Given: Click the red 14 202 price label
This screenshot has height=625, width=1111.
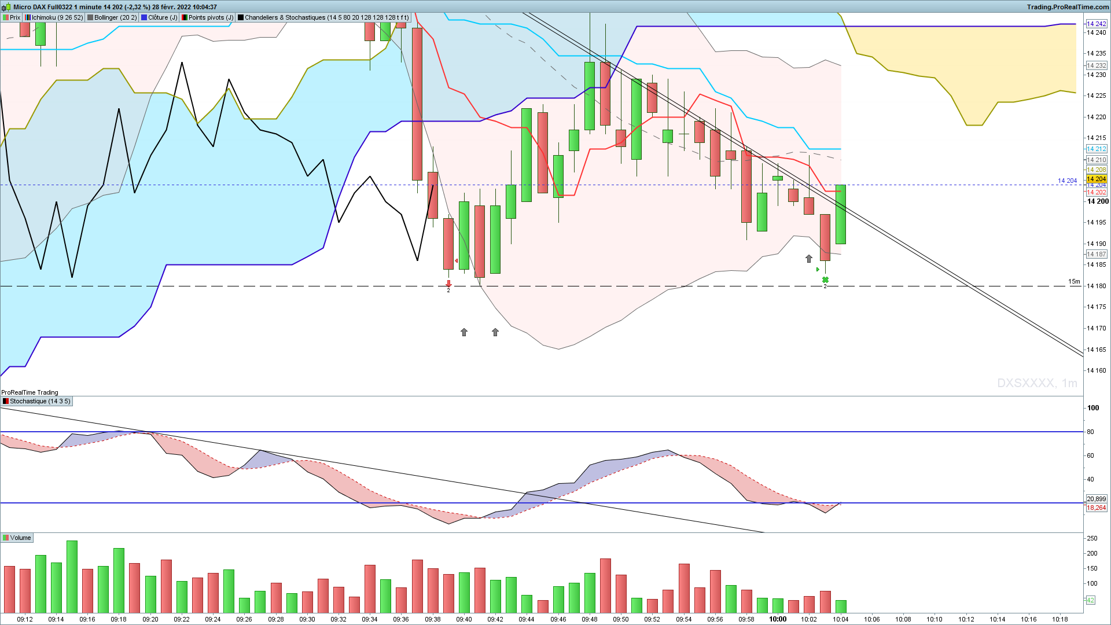Looking at the screenshot, I should point(1097,192).
